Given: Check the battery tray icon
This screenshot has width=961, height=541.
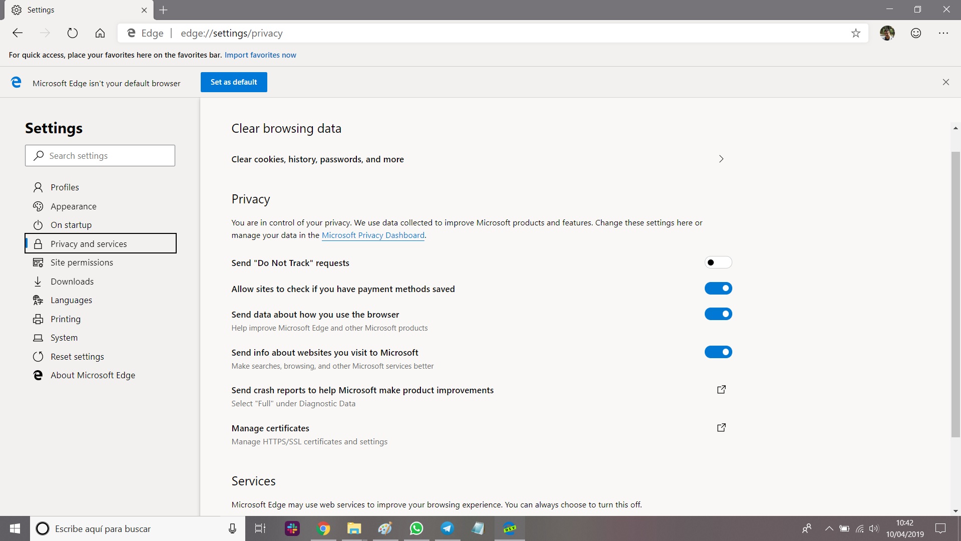Looking at the screenshot, I should (x=844, y=528).
